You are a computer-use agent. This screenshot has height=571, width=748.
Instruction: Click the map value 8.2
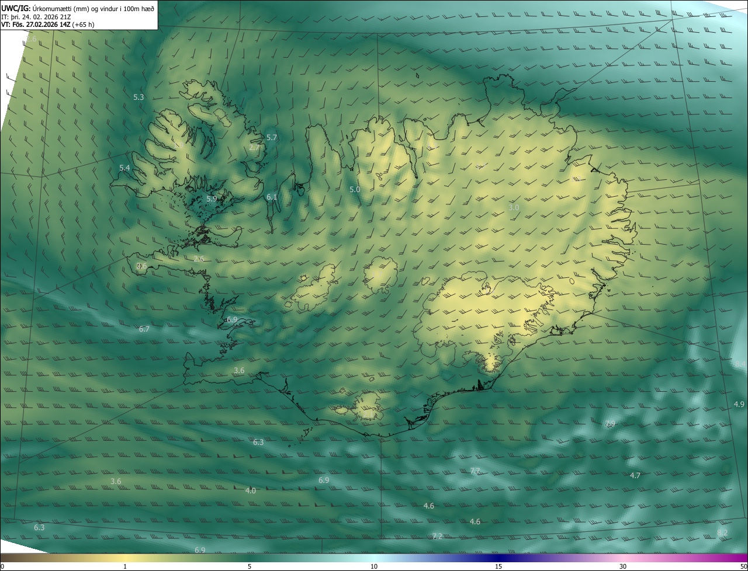(x=723, y=532)
